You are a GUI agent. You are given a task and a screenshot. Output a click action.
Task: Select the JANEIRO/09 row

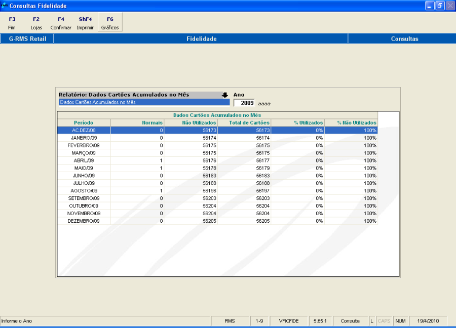[84, 138]
